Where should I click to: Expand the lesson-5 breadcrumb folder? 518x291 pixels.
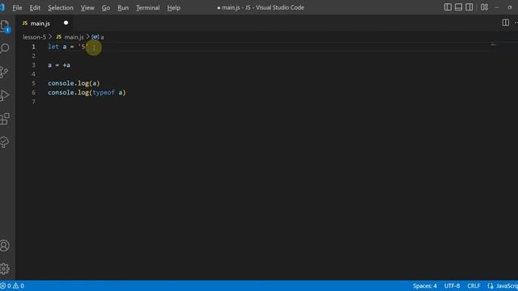pos(34,37)
